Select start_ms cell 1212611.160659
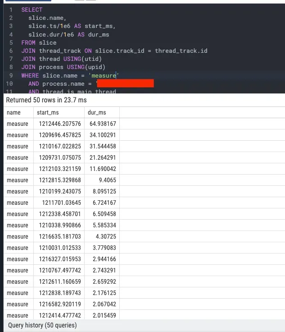 (x=60, y=281)
